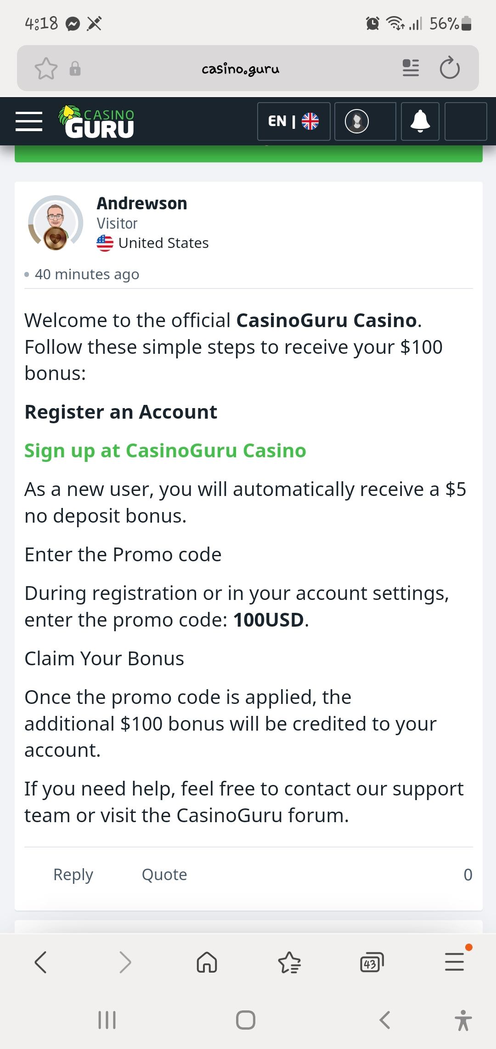Tap the Casino Guru logo
496x1049 pixels.
[x=96, y=122]
